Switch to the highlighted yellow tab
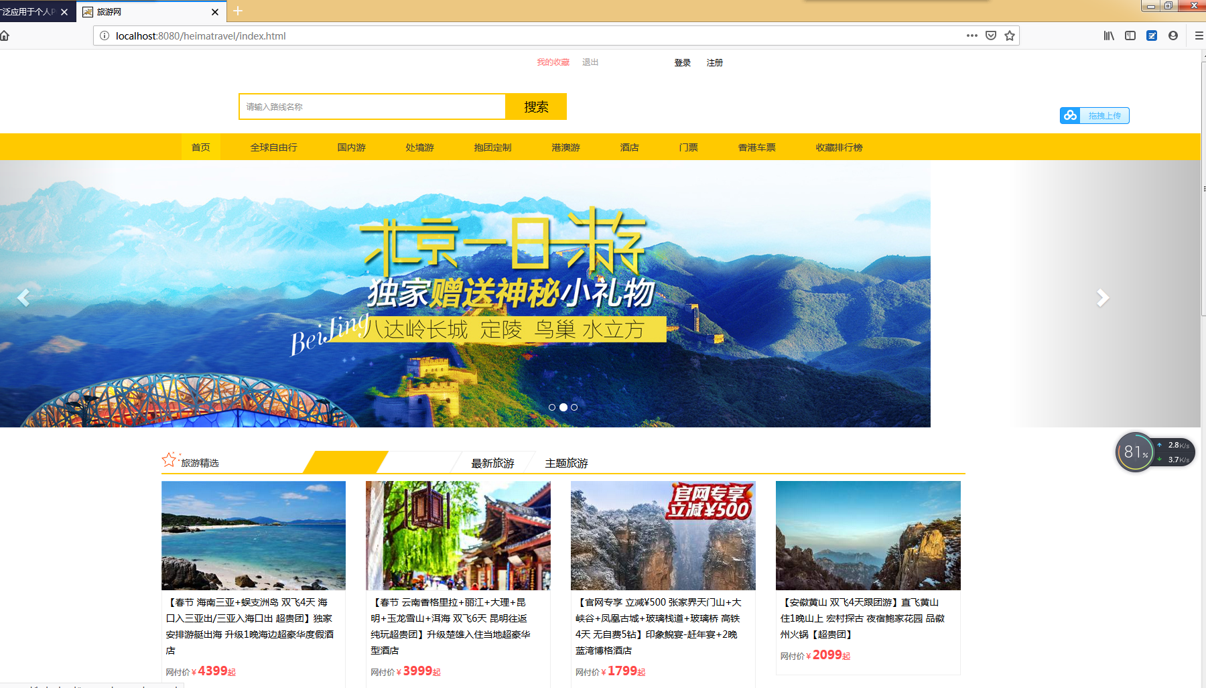The image size is (1206, 688). (346, 462)
